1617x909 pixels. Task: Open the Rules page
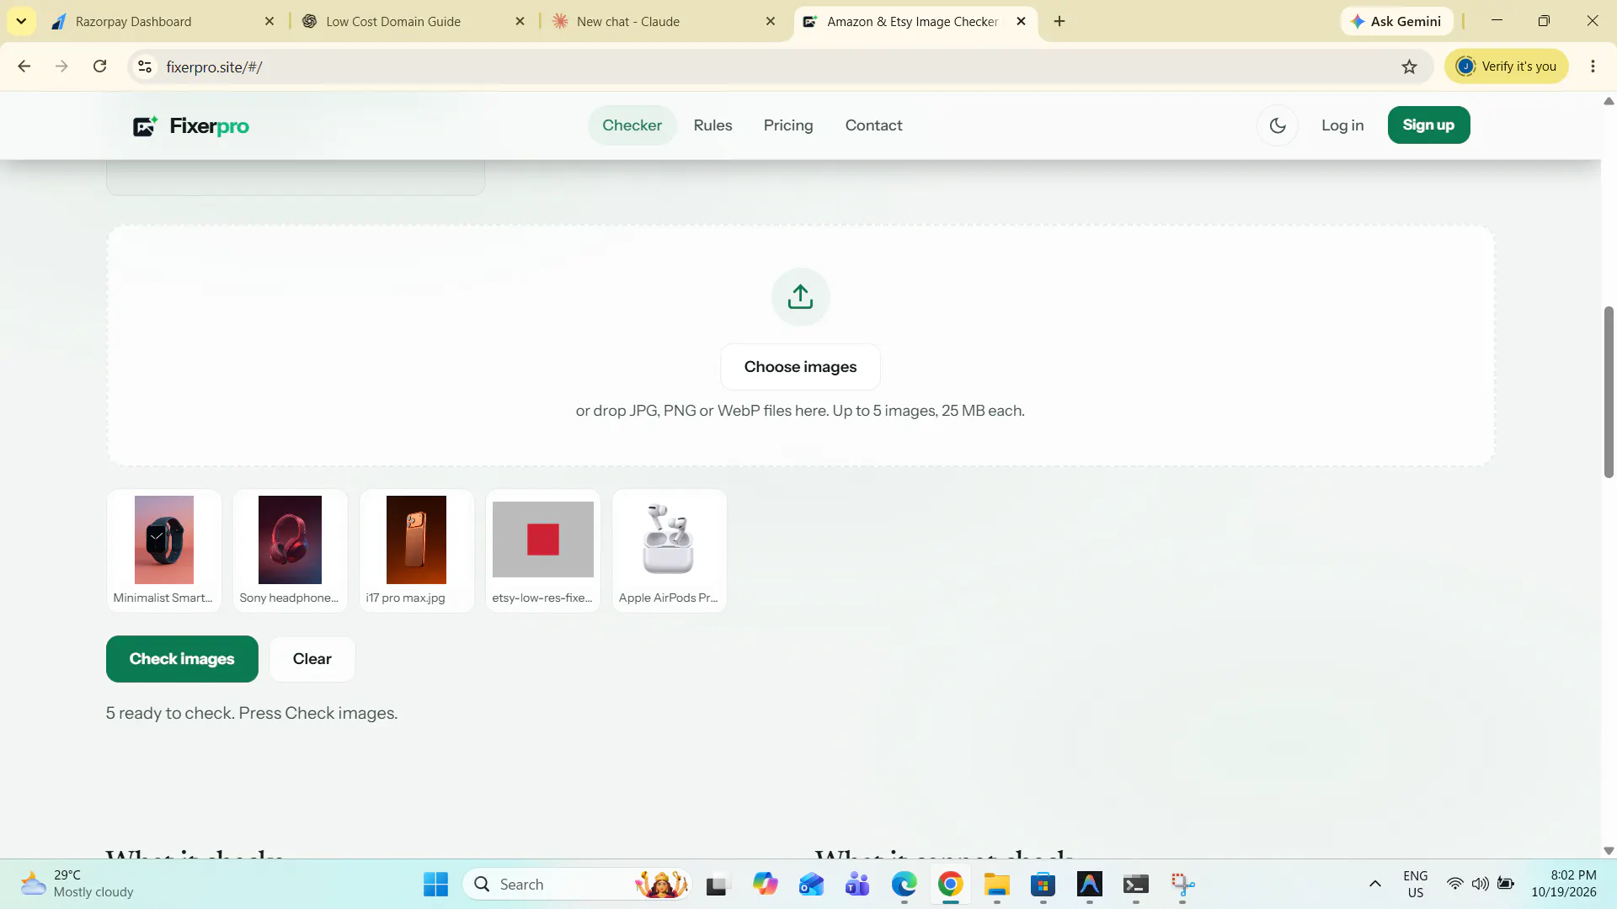(x=712, y=125)
